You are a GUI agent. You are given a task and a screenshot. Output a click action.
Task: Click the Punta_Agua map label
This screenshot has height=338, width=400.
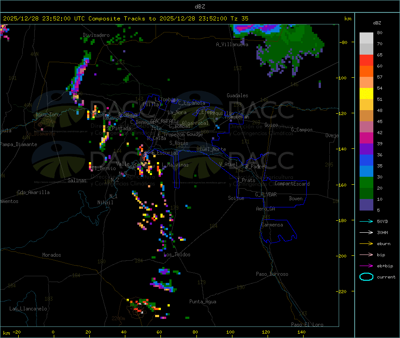[203, 302]
